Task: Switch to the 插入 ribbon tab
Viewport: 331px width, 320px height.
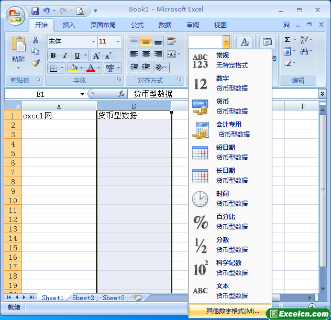Action: (x=69, y=25)
